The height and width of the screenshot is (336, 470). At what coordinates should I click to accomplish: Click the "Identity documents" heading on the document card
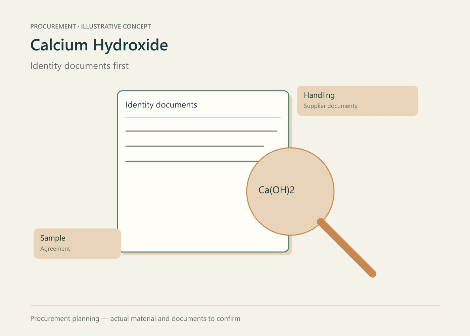click(161, 105)
